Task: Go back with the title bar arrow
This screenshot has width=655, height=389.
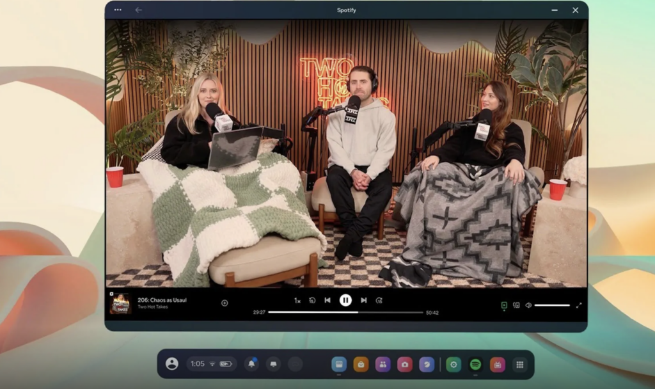Action: [x=138, y=10]
